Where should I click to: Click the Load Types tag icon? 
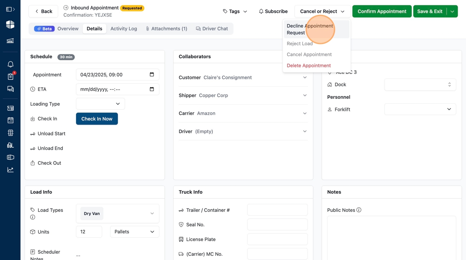tap(33, 210)
